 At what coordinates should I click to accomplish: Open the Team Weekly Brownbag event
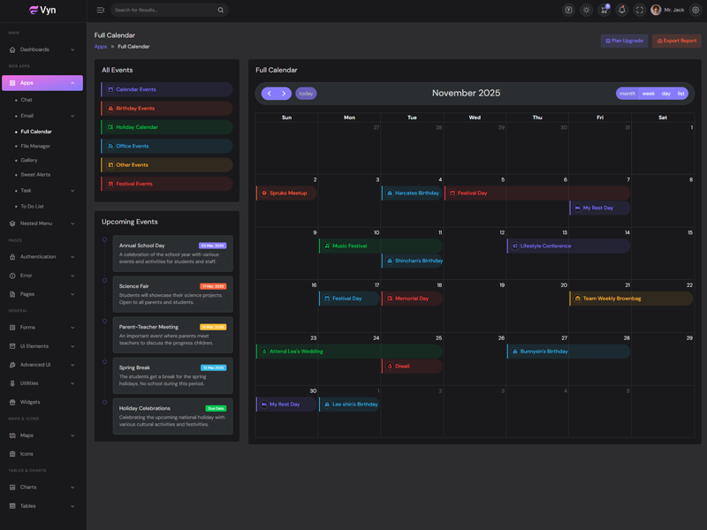click(x=631, y=299)
